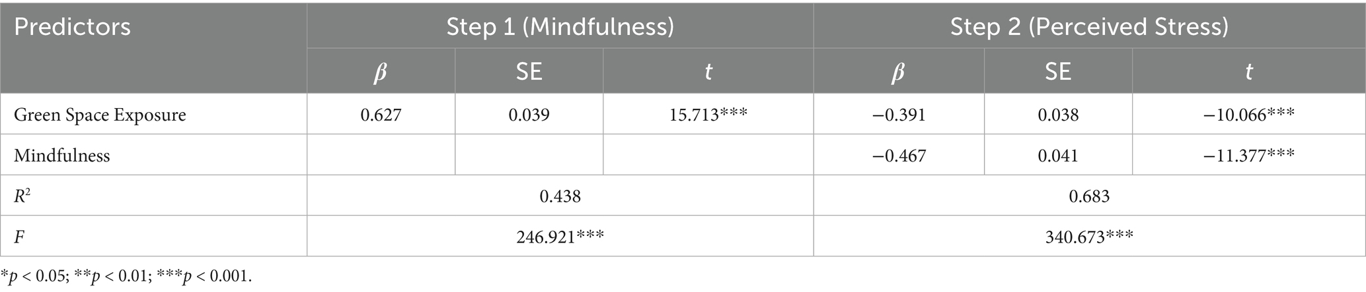Click the 0.627 beta value cell
Viewport: 1366px width, 292px height.
pos(380,115)
